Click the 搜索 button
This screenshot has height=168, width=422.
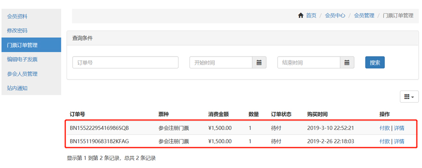pyautogui.click(x=375, y=63)
